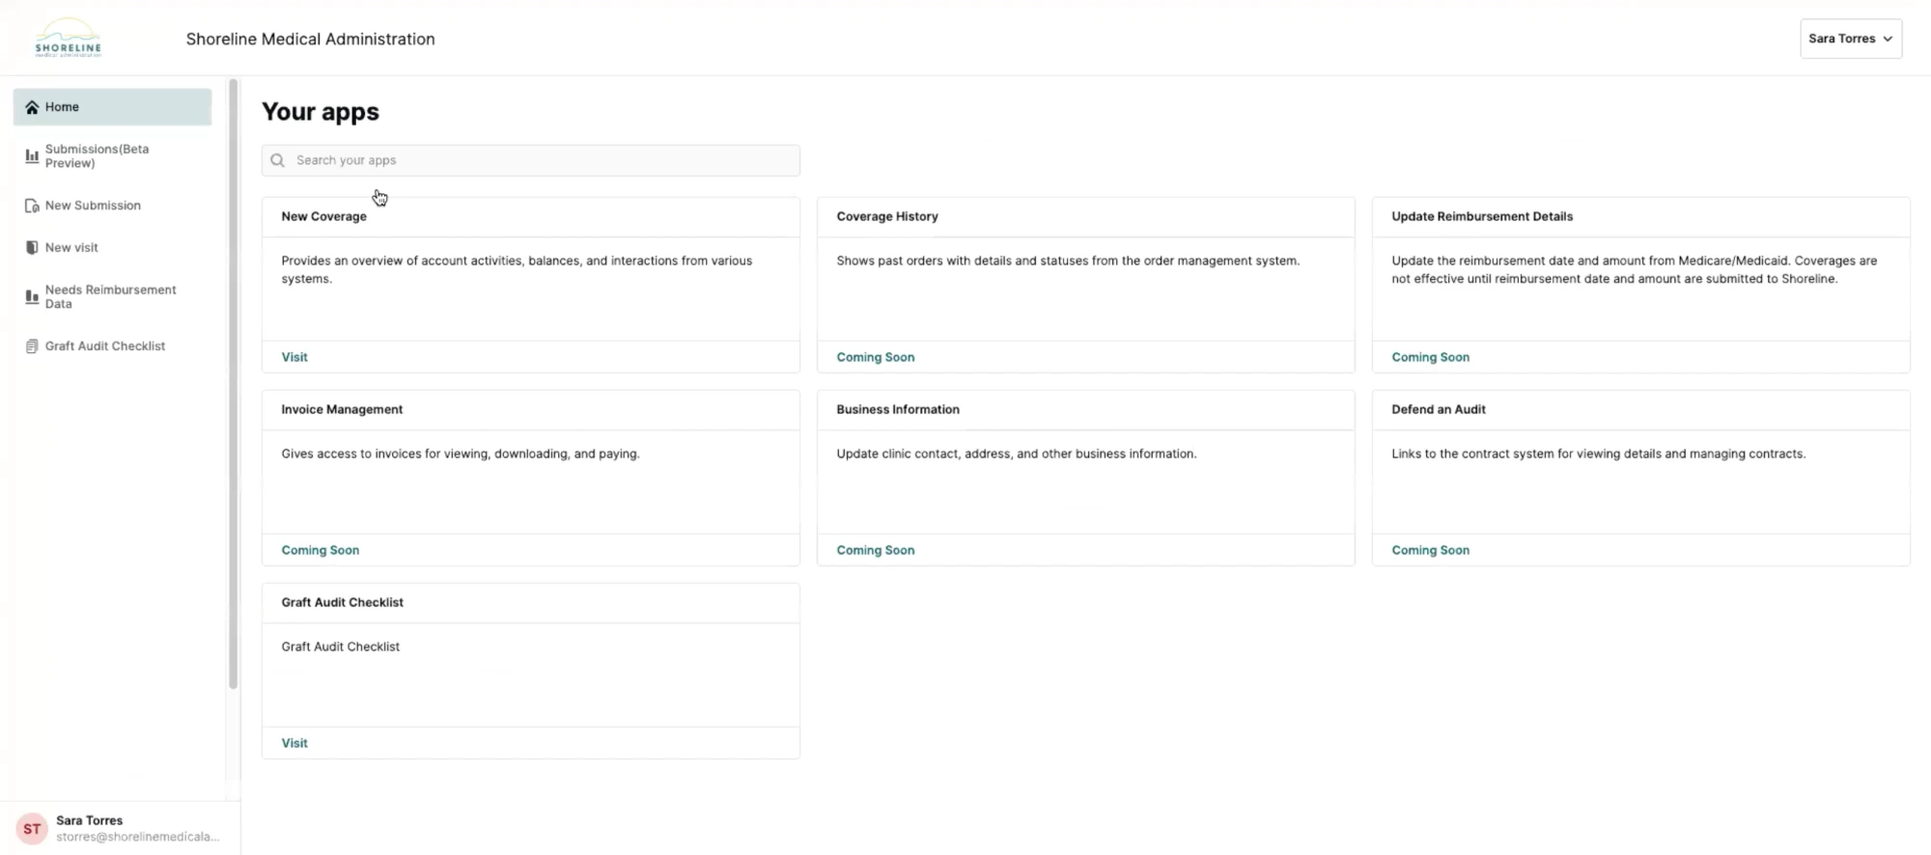Select New Submission in the sidebar
This screenshot has width=1931, height=855.
click(93, 206)
